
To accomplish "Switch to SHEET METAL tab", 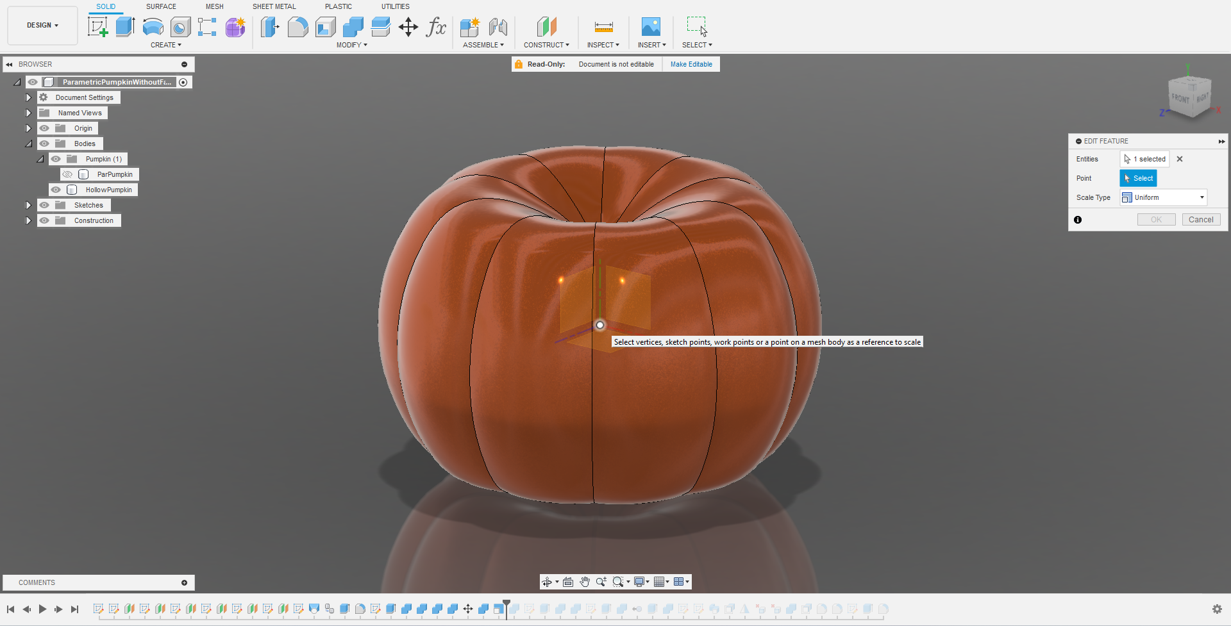I will (274, 6).
